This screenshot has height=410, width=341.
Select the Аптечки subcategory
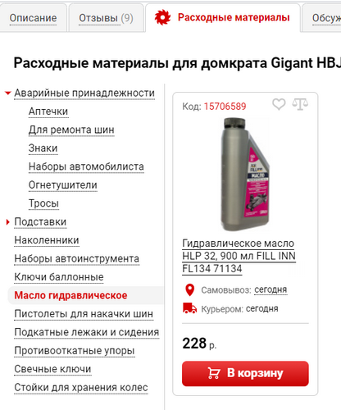[x=48, y=112]
